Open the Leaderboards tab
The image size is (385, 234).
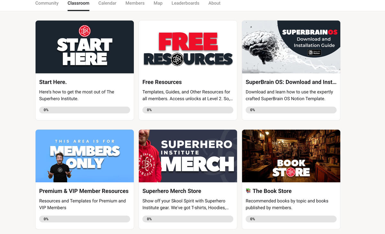coord(185,3)
